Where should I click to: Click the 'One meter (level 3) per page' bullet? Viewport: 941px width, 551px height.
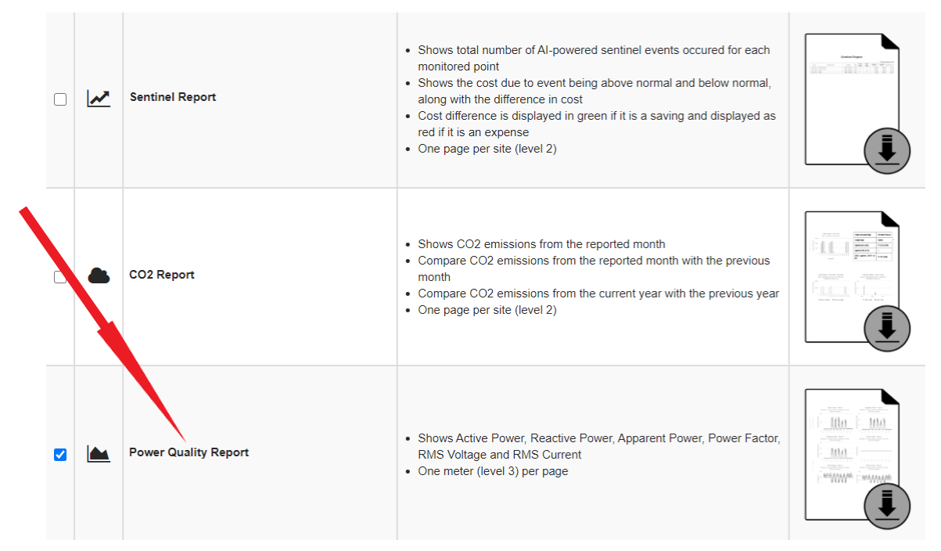point(493,471)
